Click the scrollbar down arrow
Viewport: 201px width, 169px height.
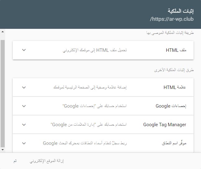3,150
